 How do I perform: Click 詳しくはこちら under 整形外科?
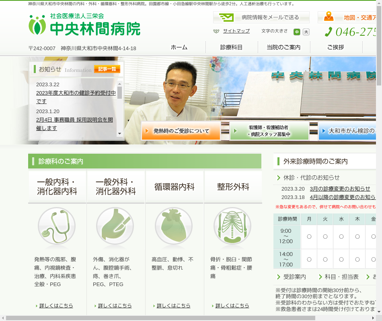[x=232, y=306]
